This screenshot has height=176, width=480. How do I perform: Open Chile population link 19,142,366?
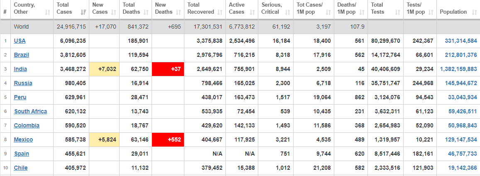[462, 167]
